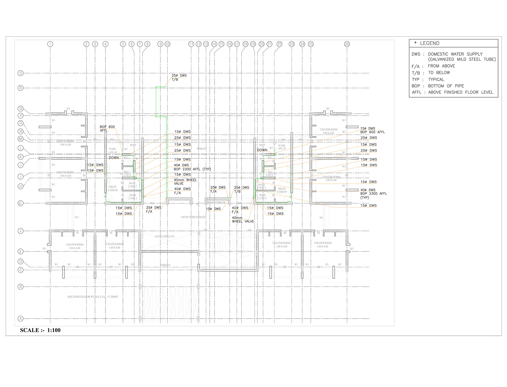Click the LEGEND title header

tap(429, 43)
